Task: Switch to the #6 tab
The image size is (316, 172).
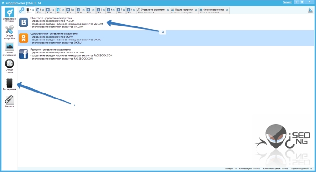Action: click(x=81, y=11)
